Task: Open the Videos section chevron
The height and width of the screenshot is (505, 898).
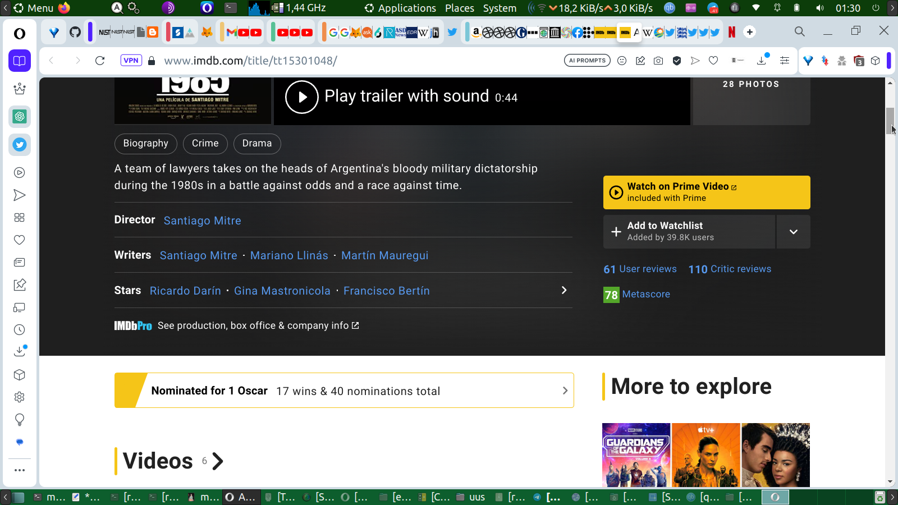Action: click(x=218, y=461)
